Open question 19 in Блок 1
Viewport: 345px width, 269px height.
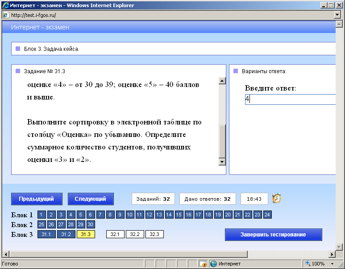pos(218,215)
